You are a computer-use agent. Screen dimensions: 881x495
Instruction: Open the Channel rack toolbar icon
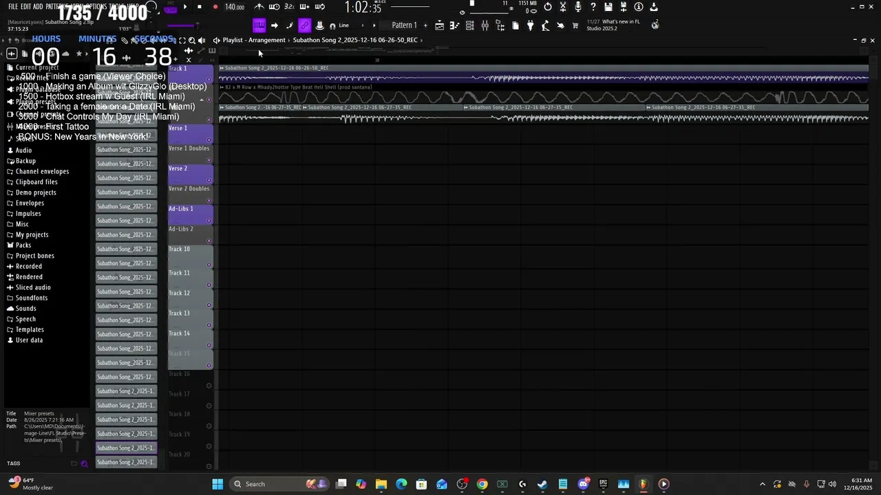coord(470,25)
